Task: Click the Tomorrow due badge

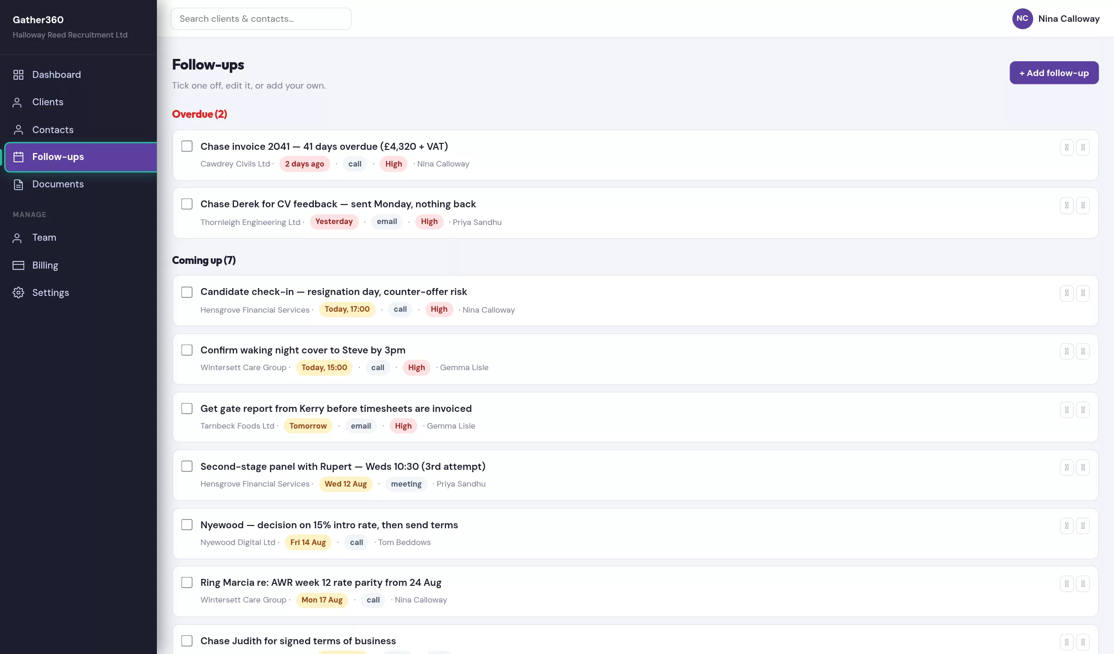Action: point(308,426)
